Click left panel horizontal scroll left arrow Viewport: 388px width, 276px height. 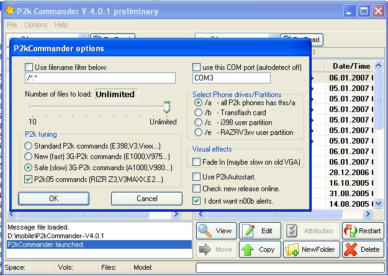[12, 214]
